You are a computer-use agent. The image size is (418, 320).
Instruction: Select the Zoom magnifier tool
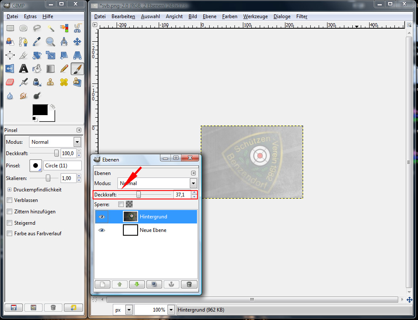coord(51,42)
